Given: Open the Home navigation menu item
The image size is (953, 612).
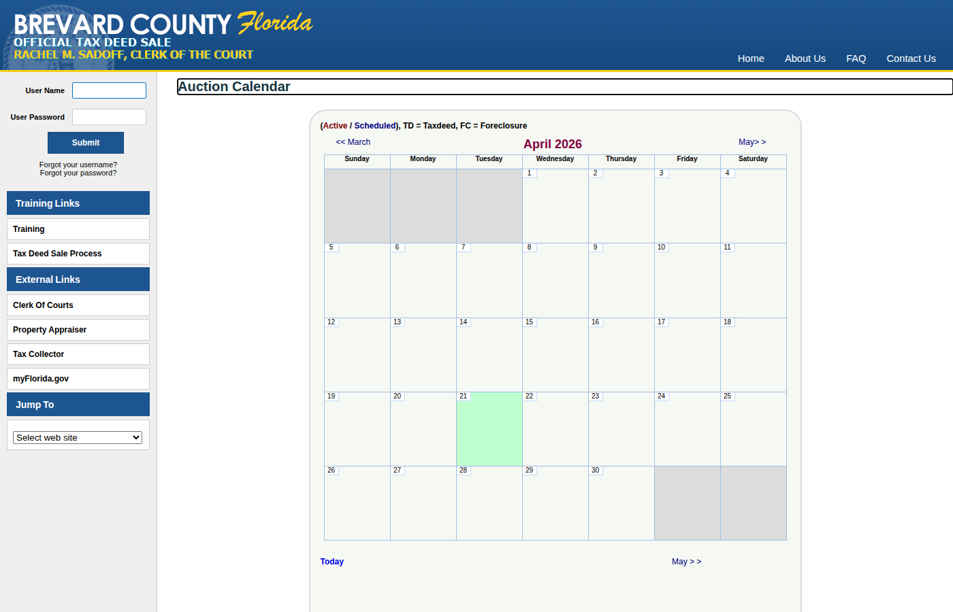Looking at the screenshot, I should tap(751, 58).
